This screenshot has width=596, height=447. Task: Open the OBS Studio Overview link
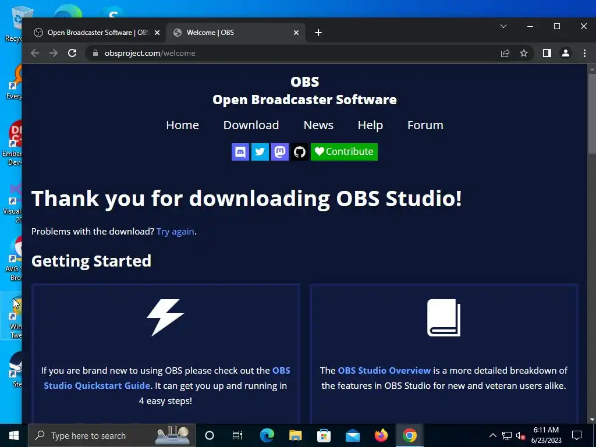tap(384, 370)
